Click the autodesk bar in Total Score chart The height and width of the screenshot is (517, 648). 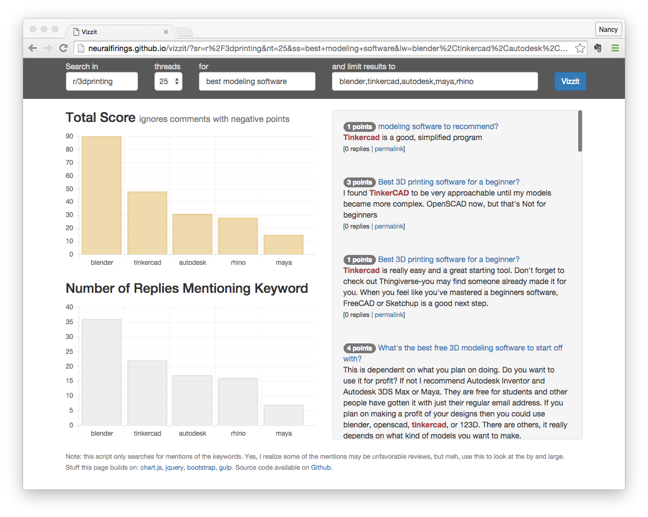[192, 234]
